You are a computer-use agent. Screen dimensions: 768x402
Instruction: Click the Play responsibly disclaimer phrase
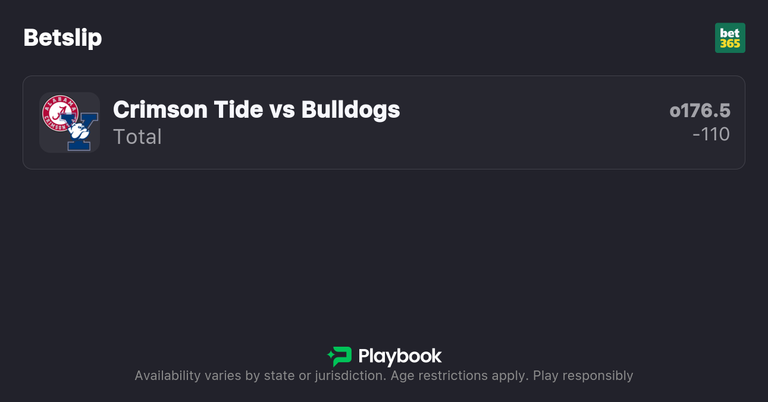coord(583,376)
